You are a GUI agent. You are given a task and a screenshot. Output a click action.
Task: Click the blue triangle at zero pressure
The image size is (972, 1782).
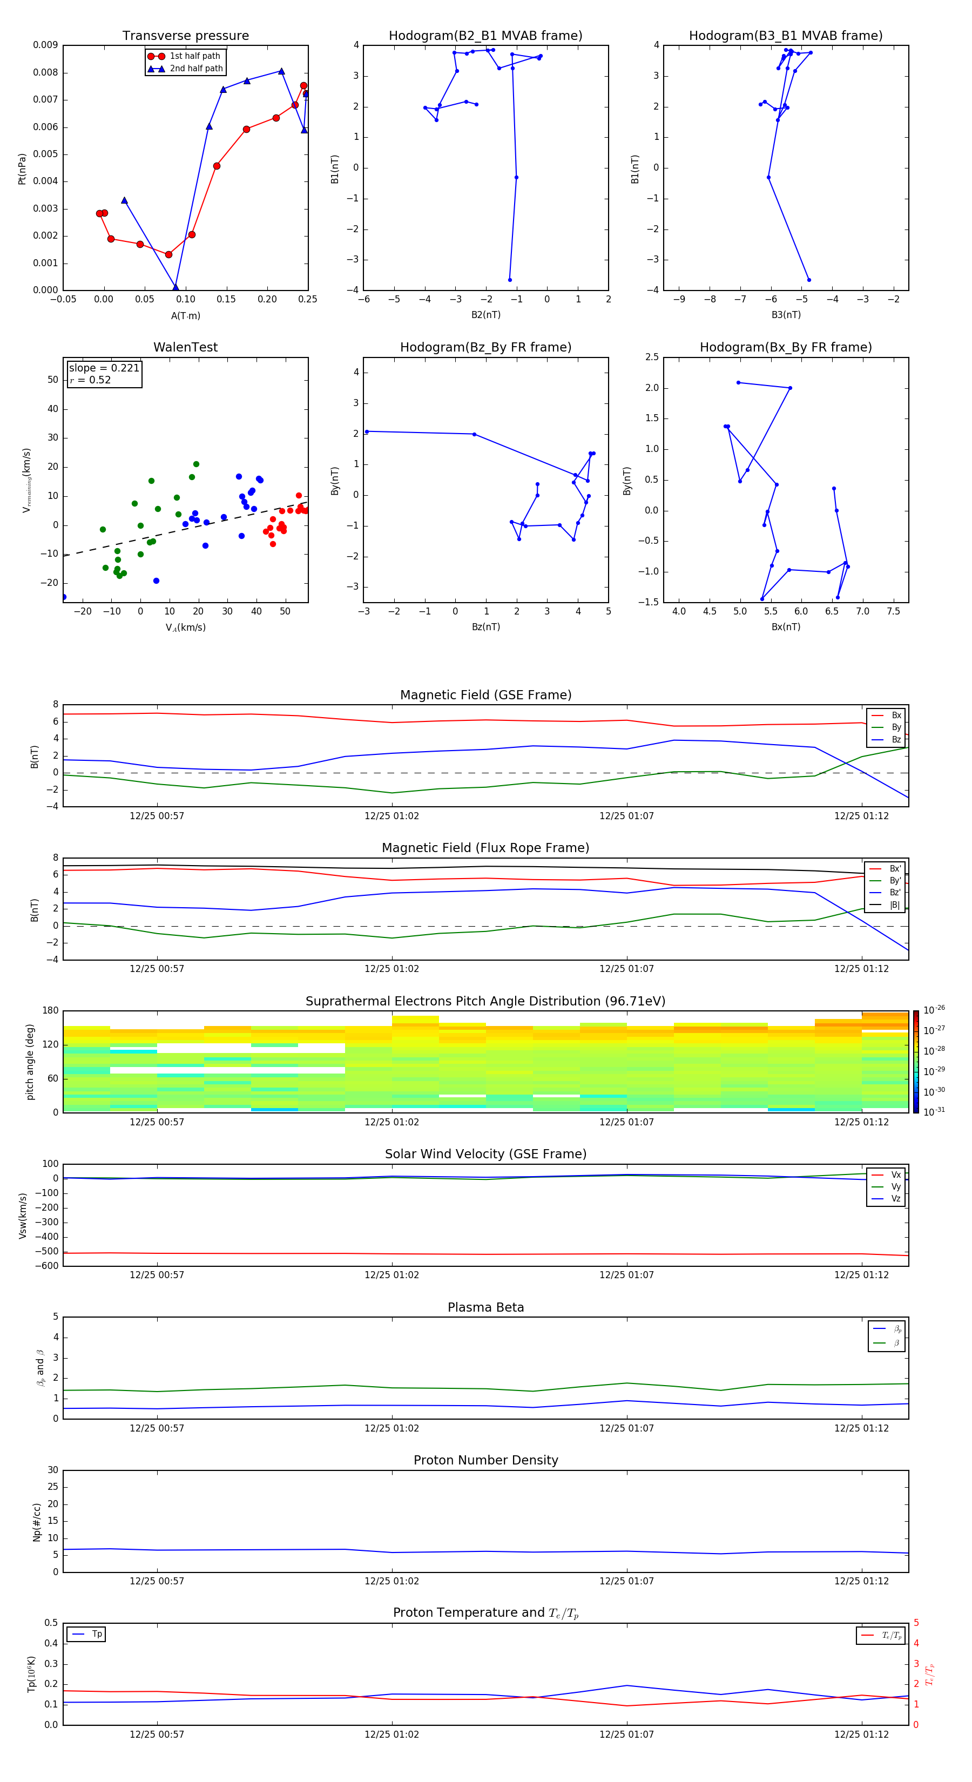coord(175,287)
